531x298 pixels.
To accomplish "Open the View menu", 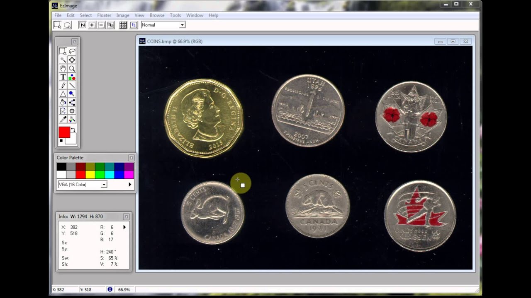I will point(139,15).
